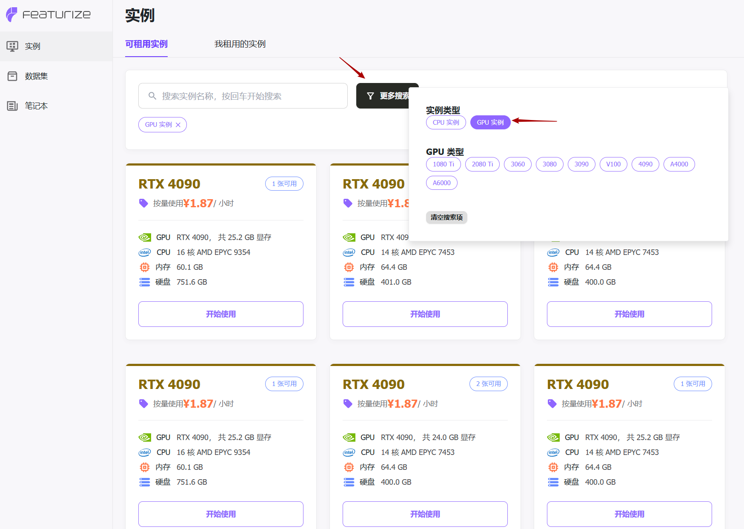Viewport: 744px width, 529px height.
Task: Click the search magnifier icon
Action: (x=152, y=96)
